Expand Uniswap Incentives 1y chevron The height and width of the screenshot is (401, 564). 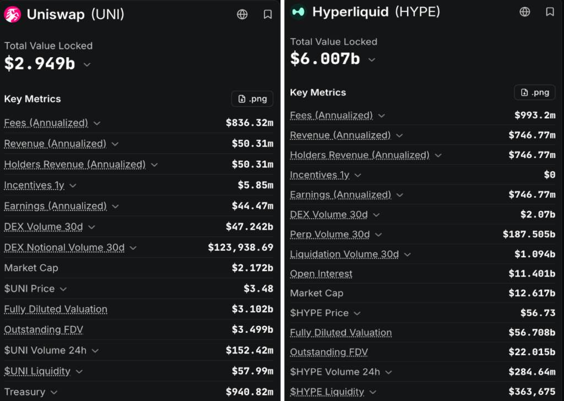73,186
